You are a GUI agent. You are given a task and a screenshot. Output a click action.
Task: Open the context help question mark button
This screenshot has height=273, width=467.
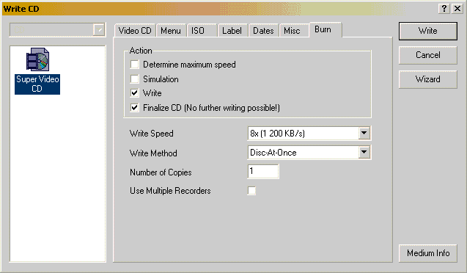(444, 9)
